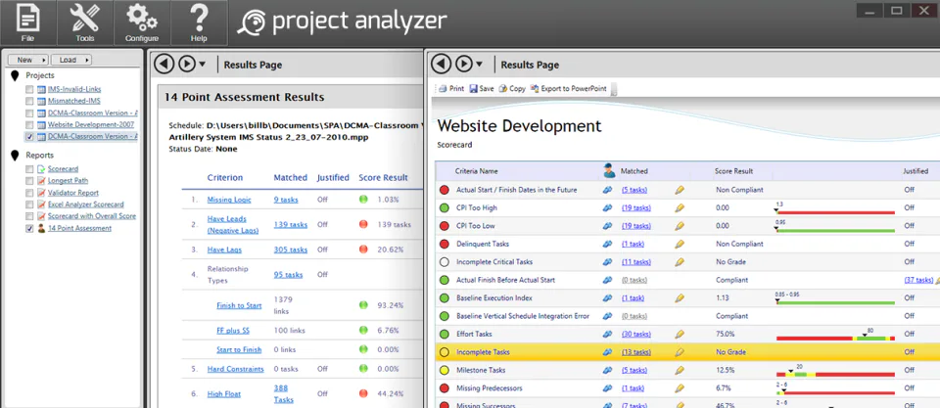Collapse the Projects section pin

(x=15, y=76)
